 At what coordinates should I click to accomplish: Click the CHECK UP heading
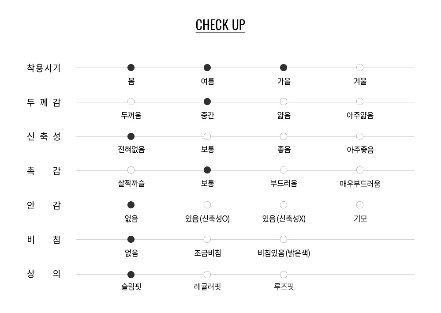pos(220,25)
